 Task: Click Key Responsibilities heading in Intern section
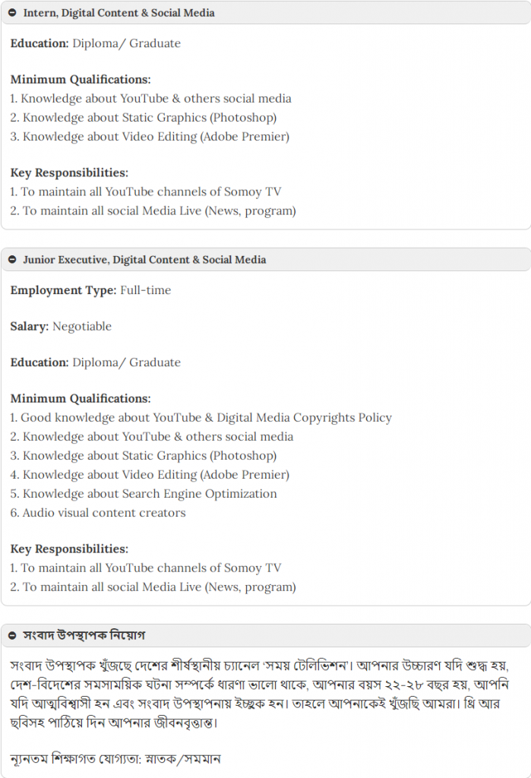coord(69,172)
